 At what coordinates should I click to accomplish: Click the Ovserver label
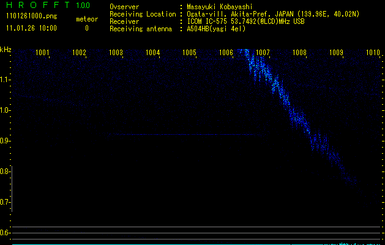tap(124, 7)
